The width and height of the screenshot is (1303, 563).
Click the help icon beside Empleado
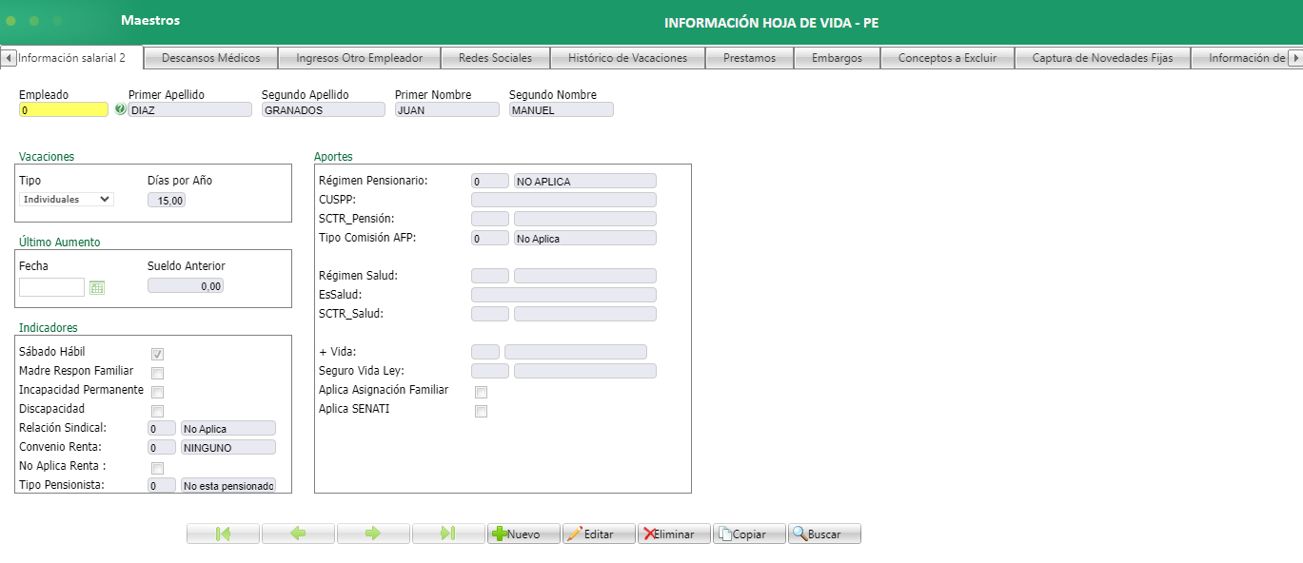(x=118, y=108)
